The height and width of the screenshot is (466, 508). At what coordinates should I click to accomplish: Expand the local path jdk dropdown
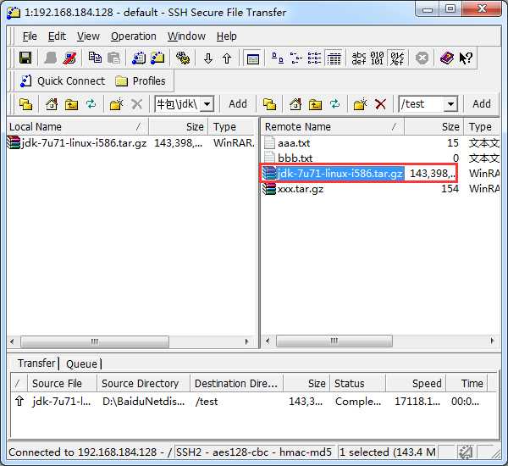point(207,104)
